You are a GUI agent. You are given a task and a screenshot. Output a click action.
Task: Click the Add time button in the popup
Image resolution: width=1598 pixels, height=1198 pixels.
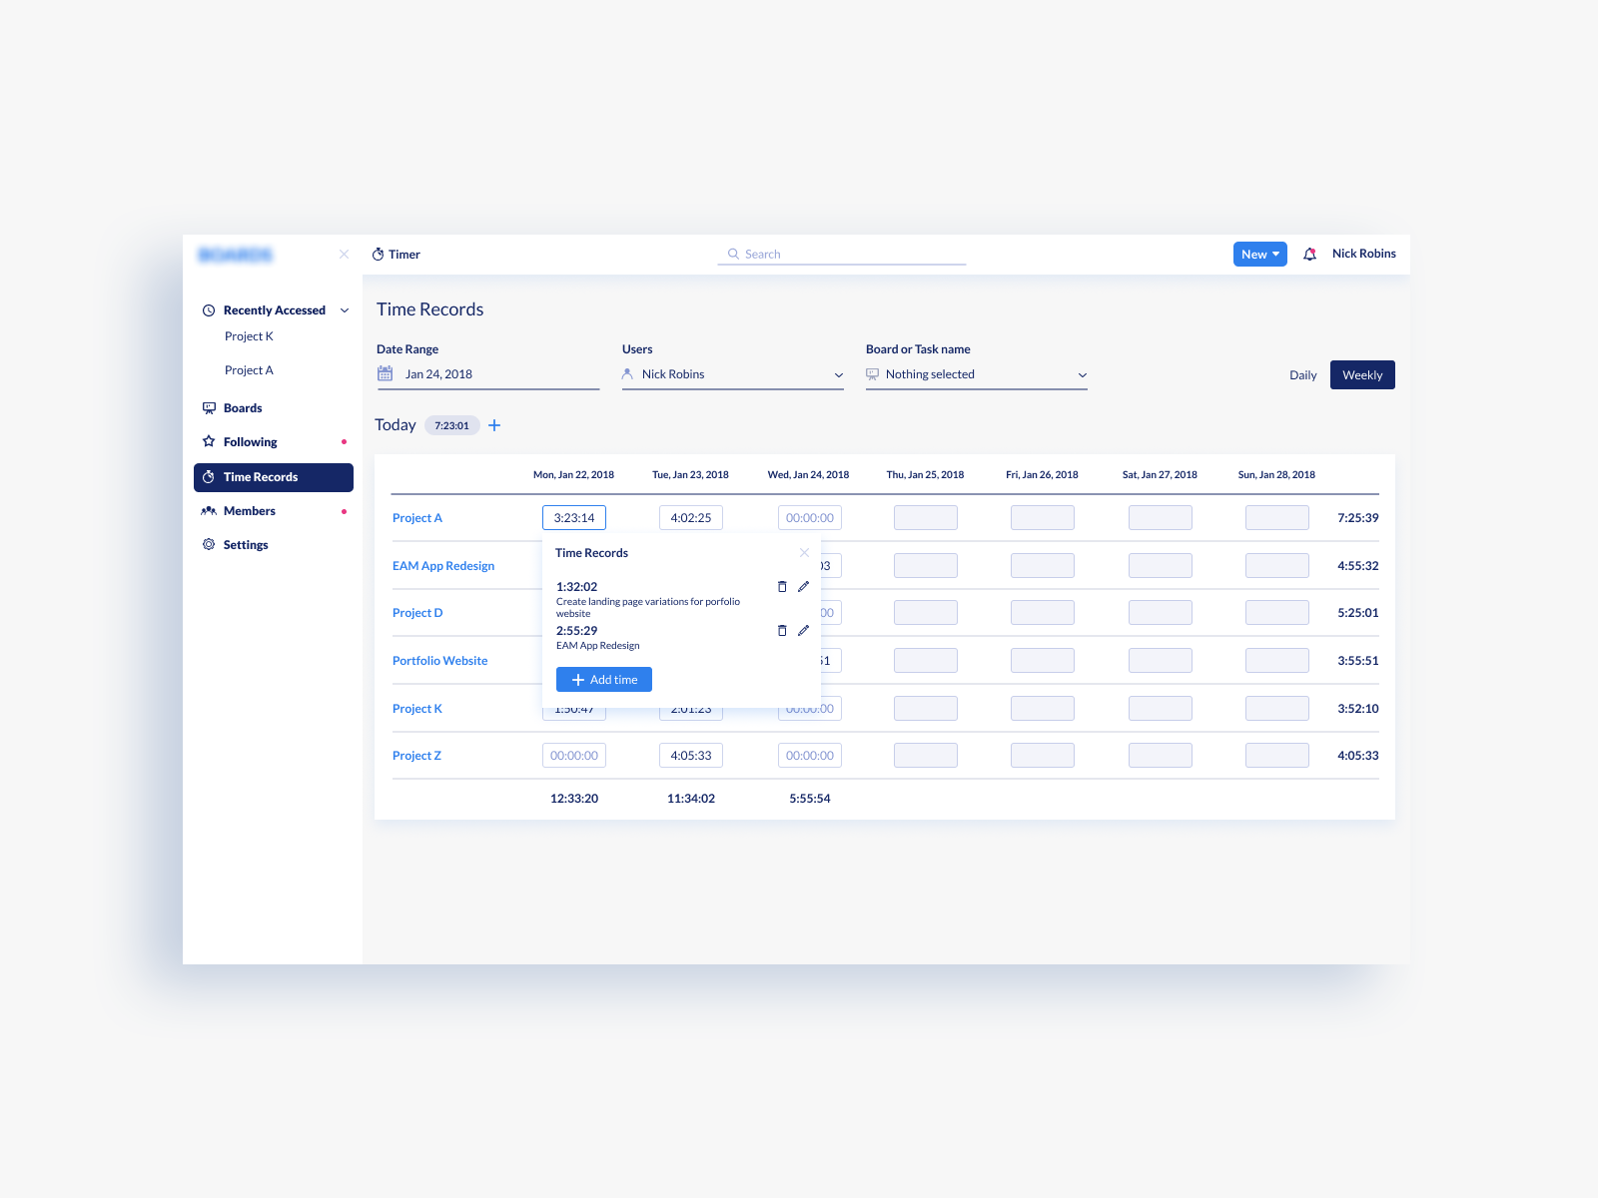click(603, 679)
